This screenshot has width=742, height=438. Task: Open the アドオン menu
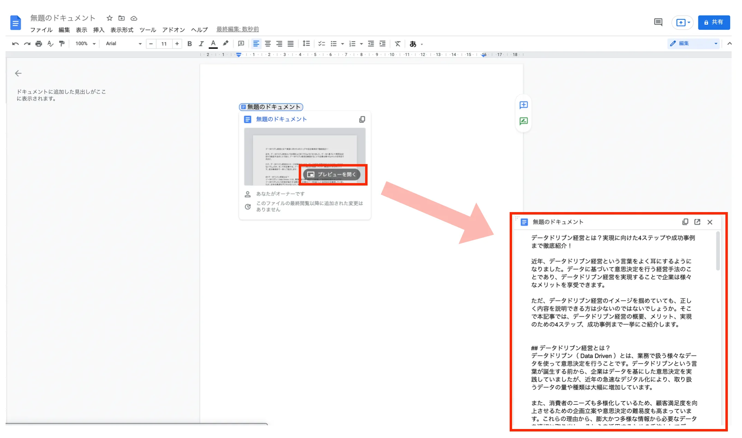point(174,30)
